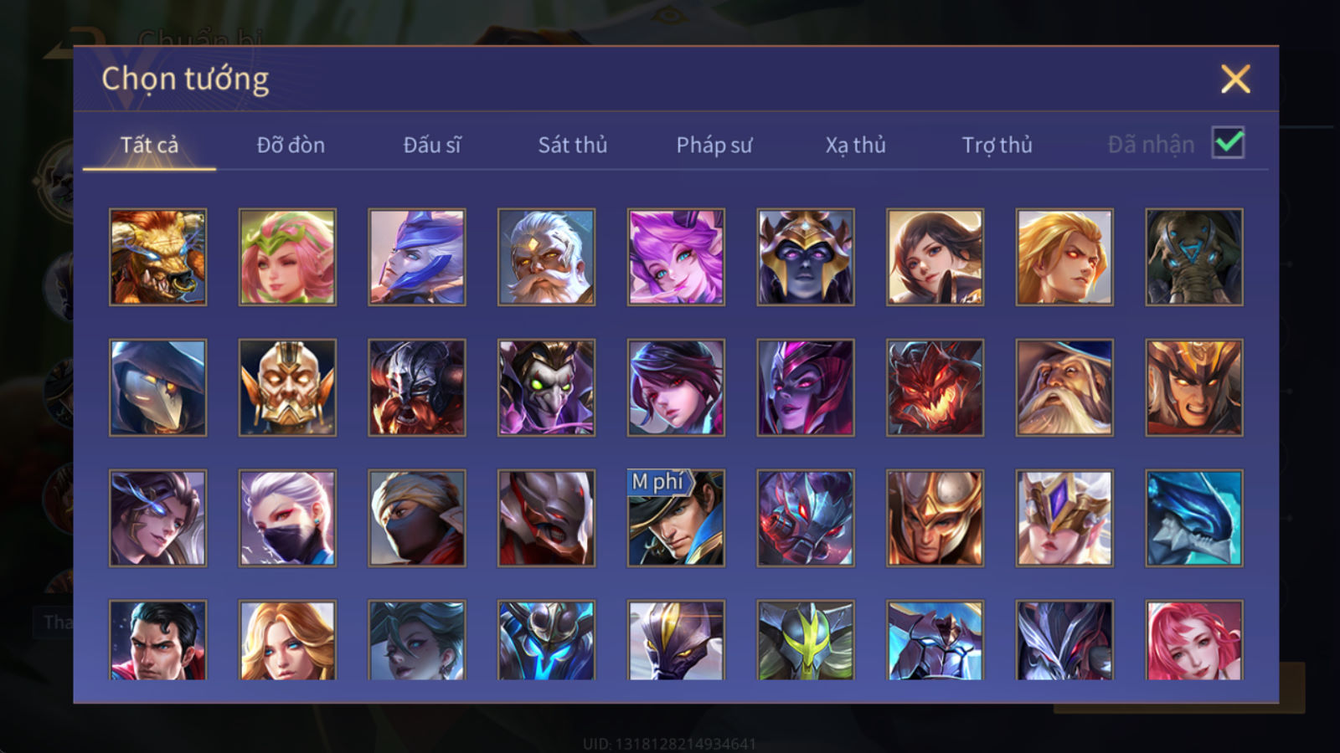Switch to the Đỡ đòn tab
This screenshot has height=753, width=1340.
(x=291, y=145)
